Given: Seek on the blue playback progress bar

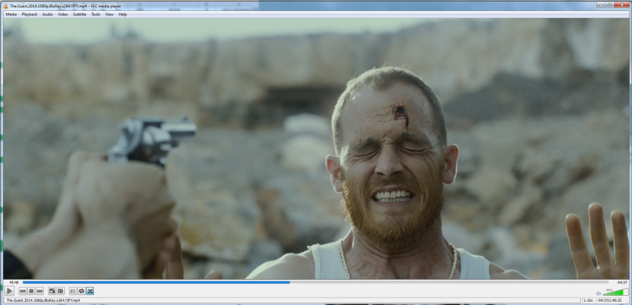Looking at the screenshot, I should click(315, 282).
